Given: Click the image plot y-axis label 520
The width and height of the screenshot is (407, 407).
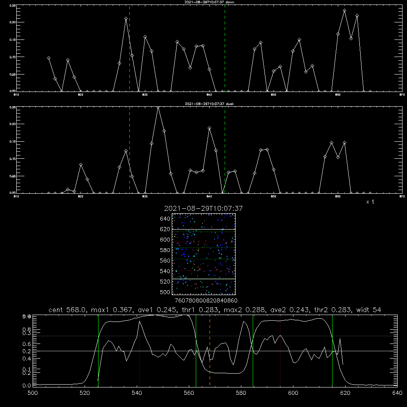Looking at the screenshot, I should [165, 282].
